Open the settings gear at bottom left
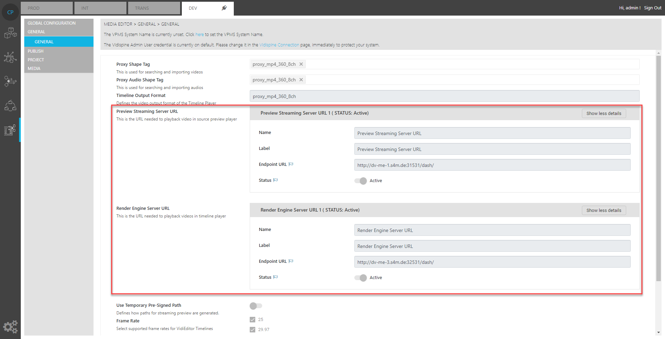This screenshot has width=665, height=339. coord(10,327)
